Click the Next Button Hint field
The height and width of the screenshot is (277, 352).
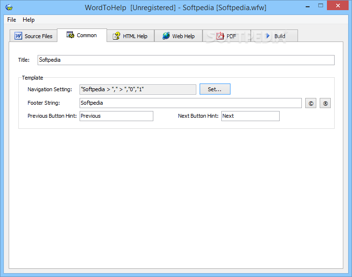pos(250,116)
